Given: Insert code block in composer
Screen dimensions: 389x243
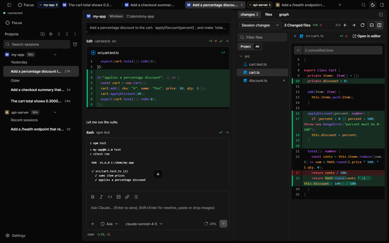Looking at the screenshot, I should (x=119, y=197).
